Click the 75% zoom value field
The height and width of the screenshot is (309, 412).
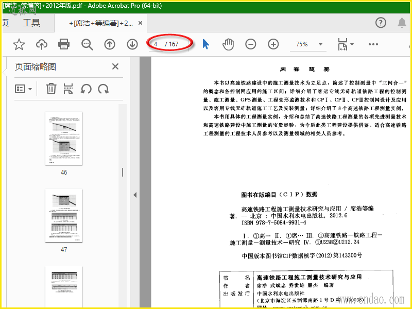[x=302, y=44]
